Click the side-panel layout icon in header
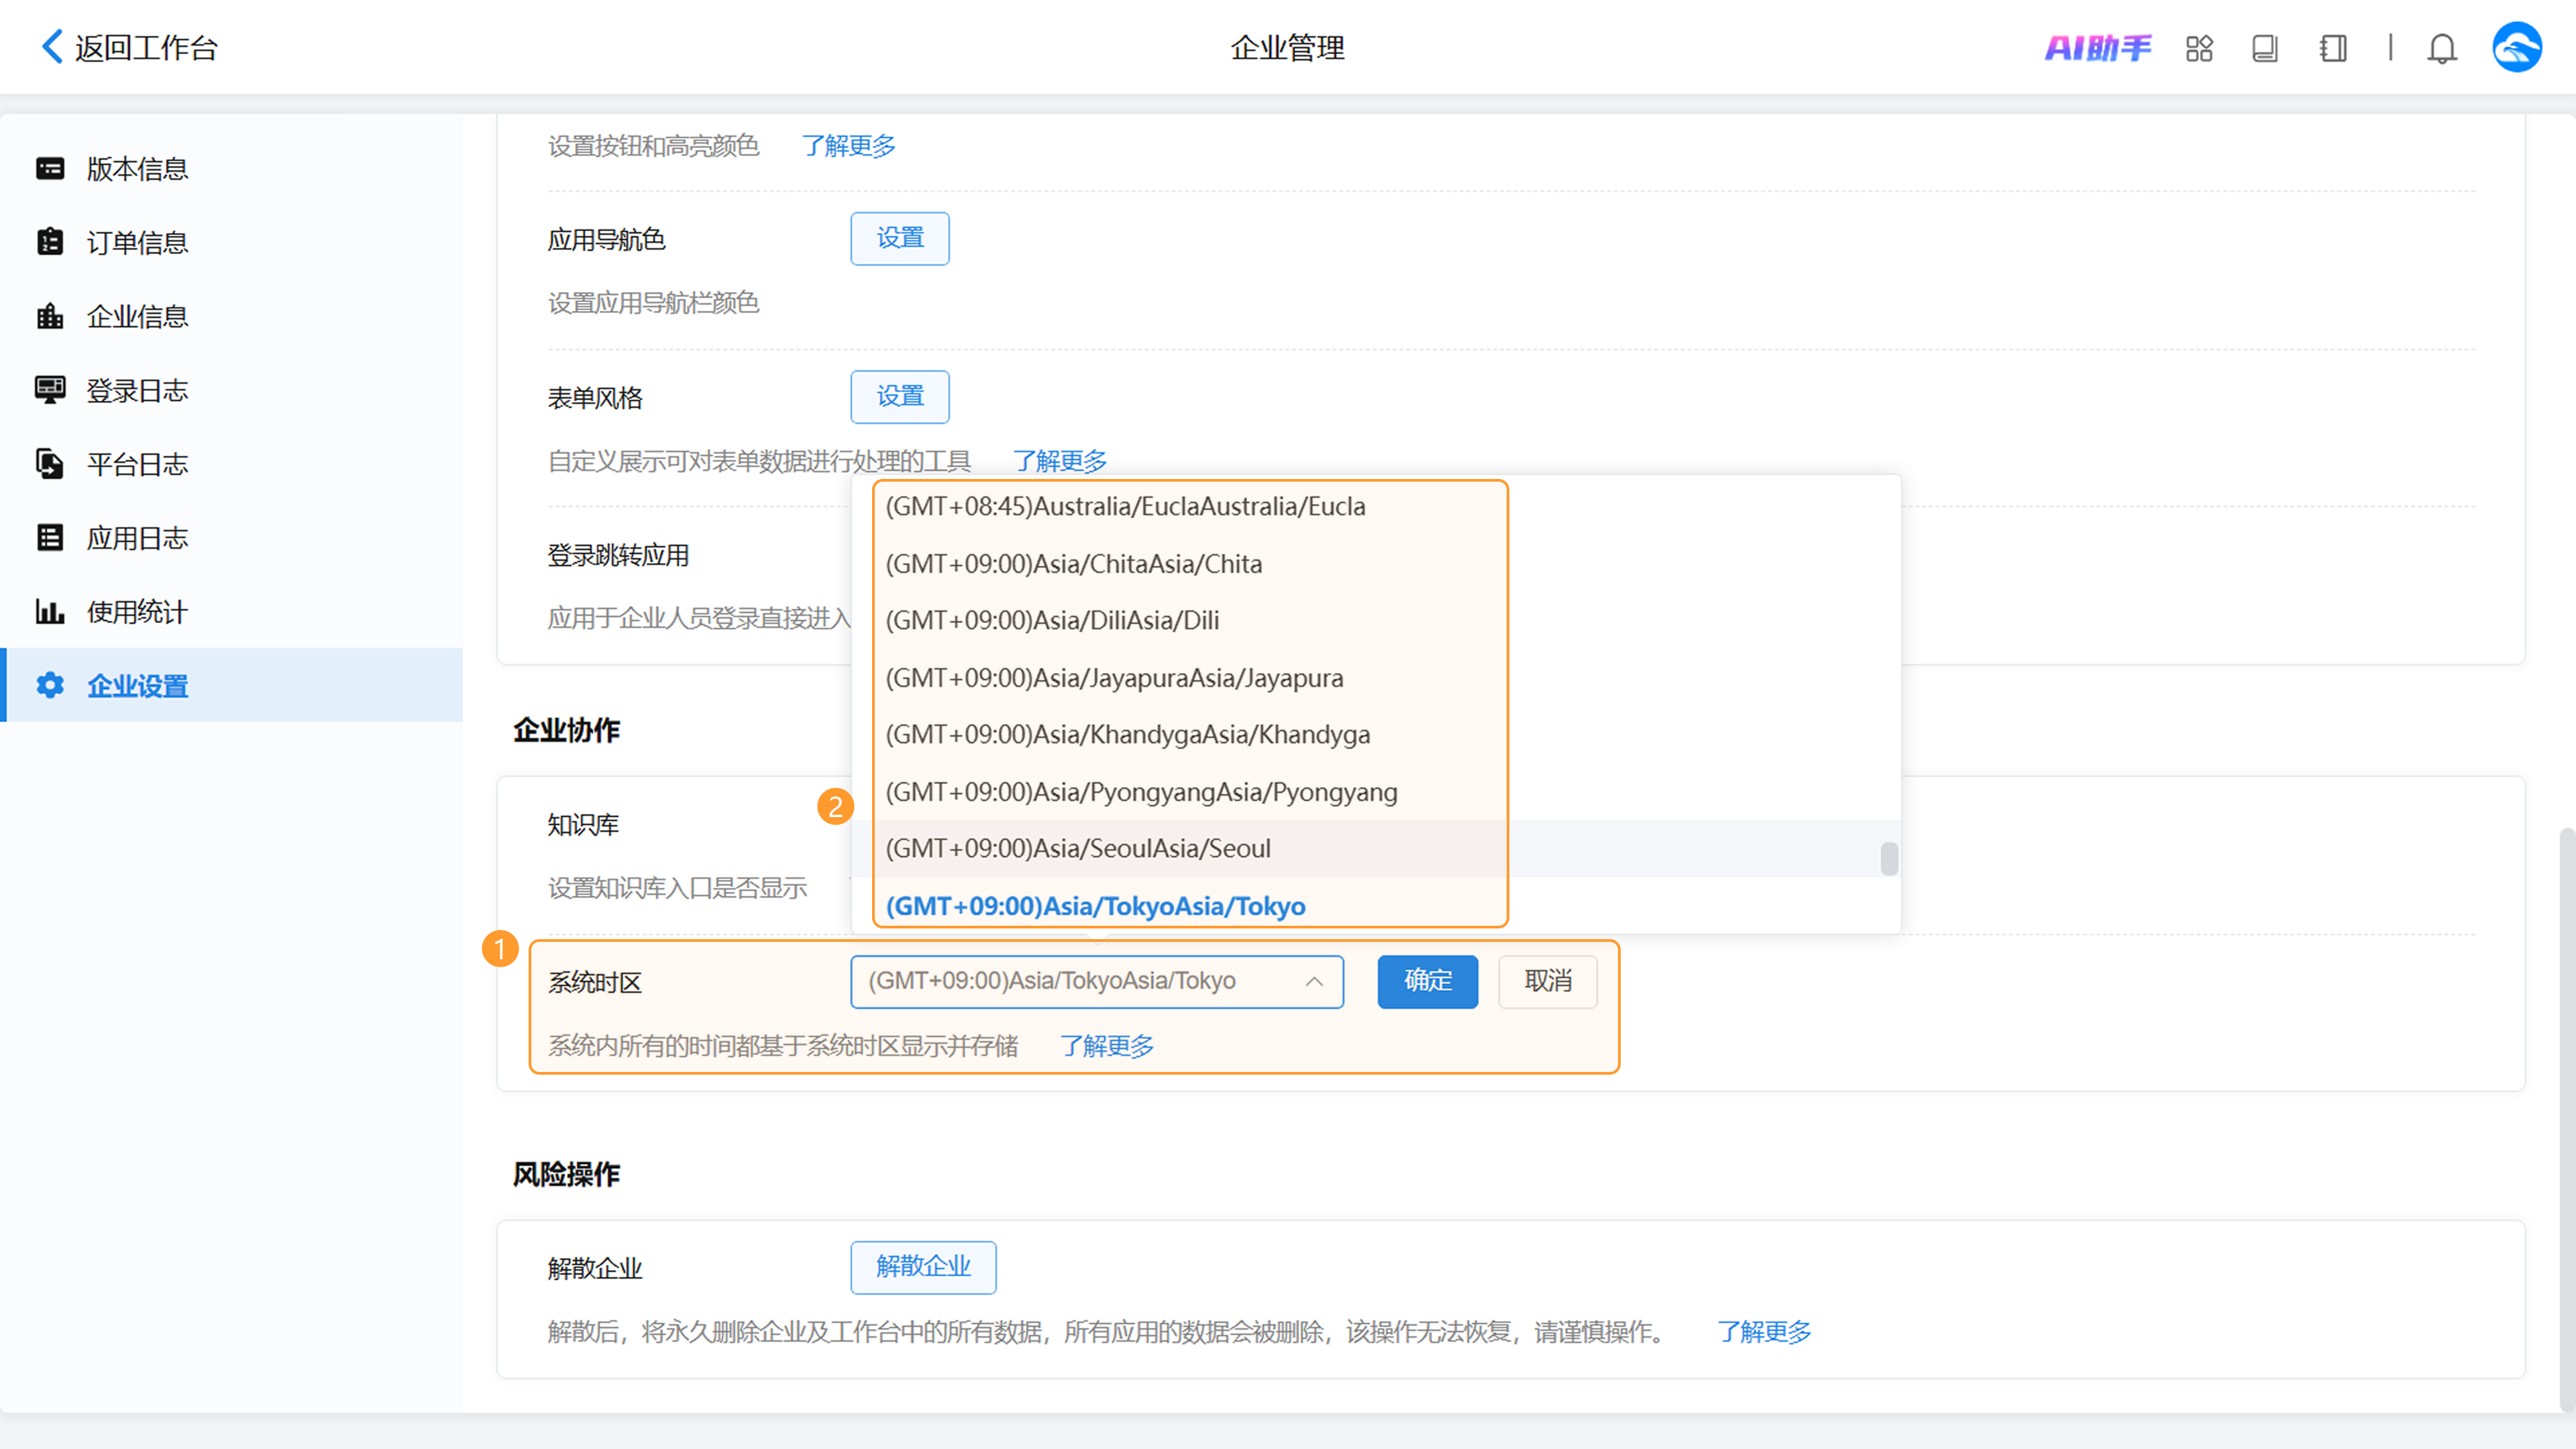 [2333, 48]
